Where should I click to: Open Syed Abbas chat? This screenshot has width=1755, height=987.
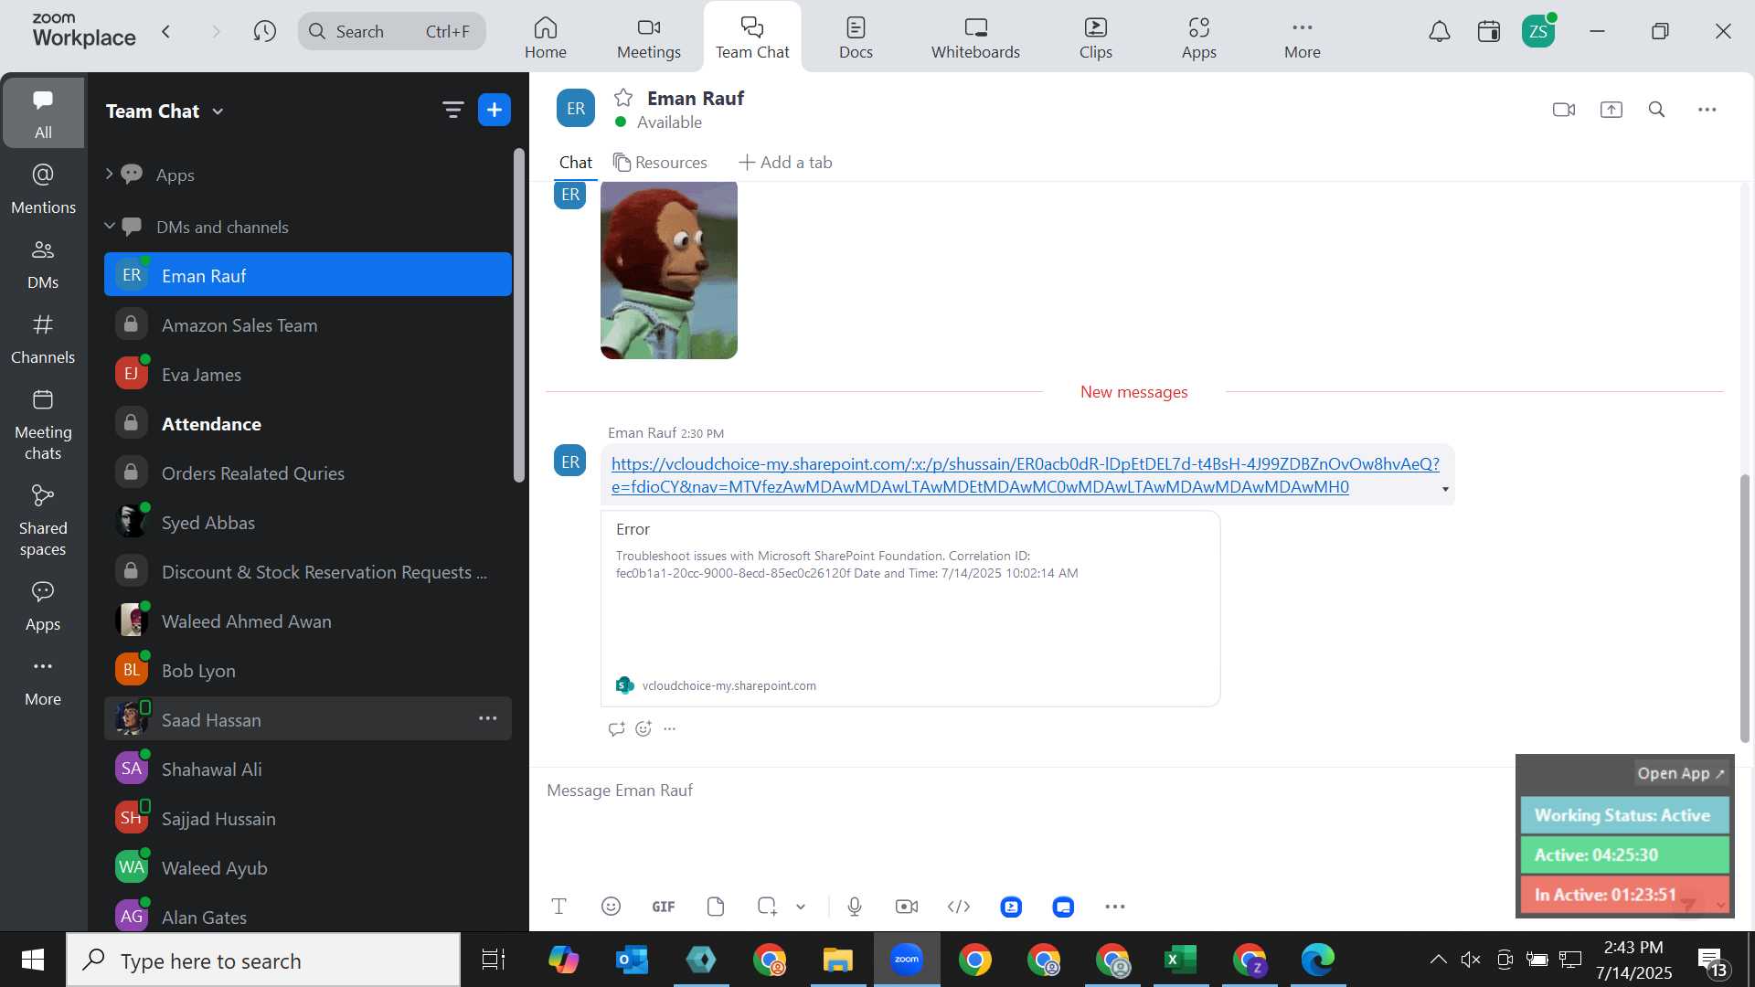pyautogui.click(x=307, y=522)
